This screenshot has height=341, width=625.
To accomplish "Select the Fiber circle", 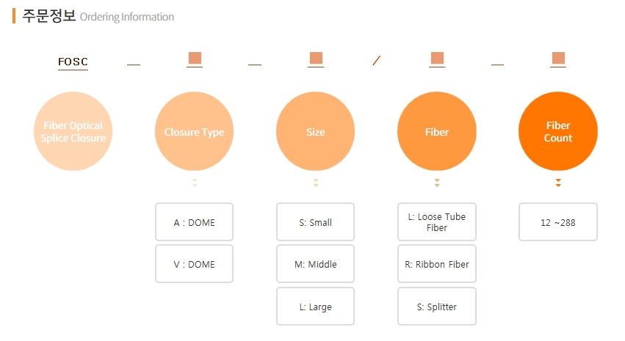I will tap(437, 132).
